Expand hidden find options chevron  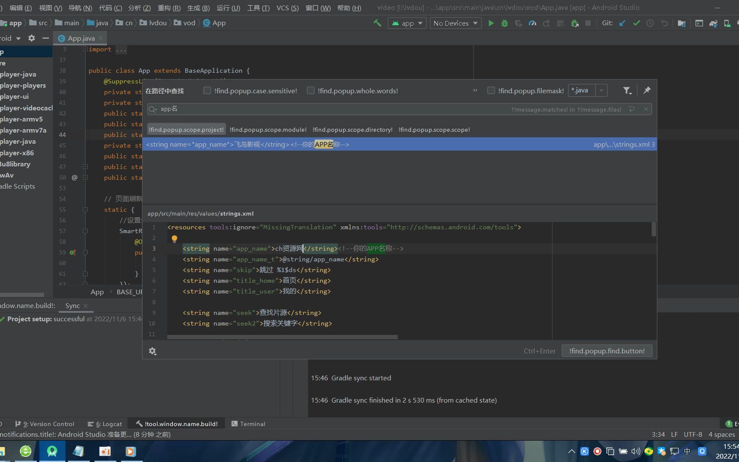pos(475,90)
